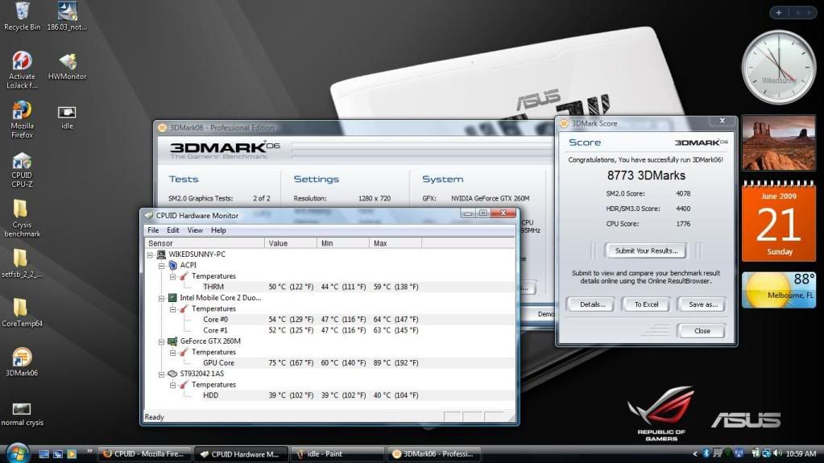Viewport: 824px width, 463px height.
Task: Open the idle image file on desktop
Action: tap(68, 118)
